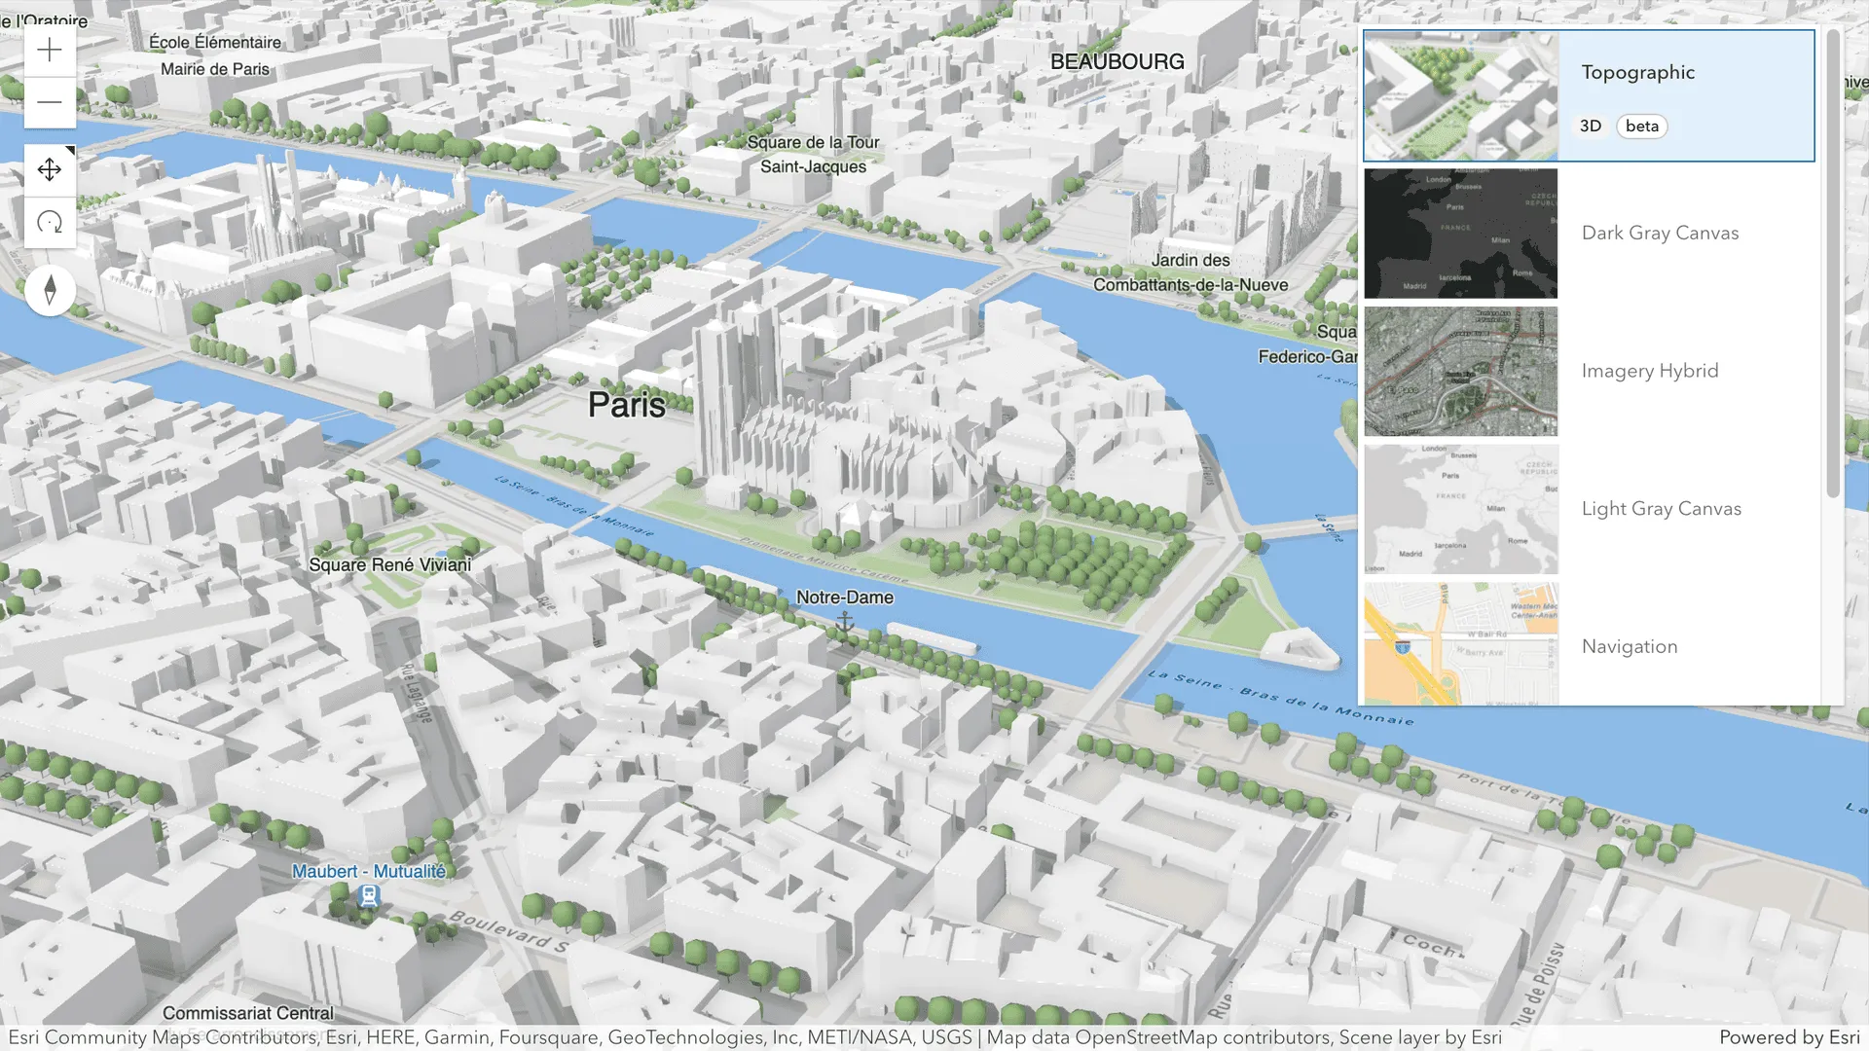Screen dimensions: 1869x1051
Task: Click the Topographic basemap title text
Action: pos(1638,72)
